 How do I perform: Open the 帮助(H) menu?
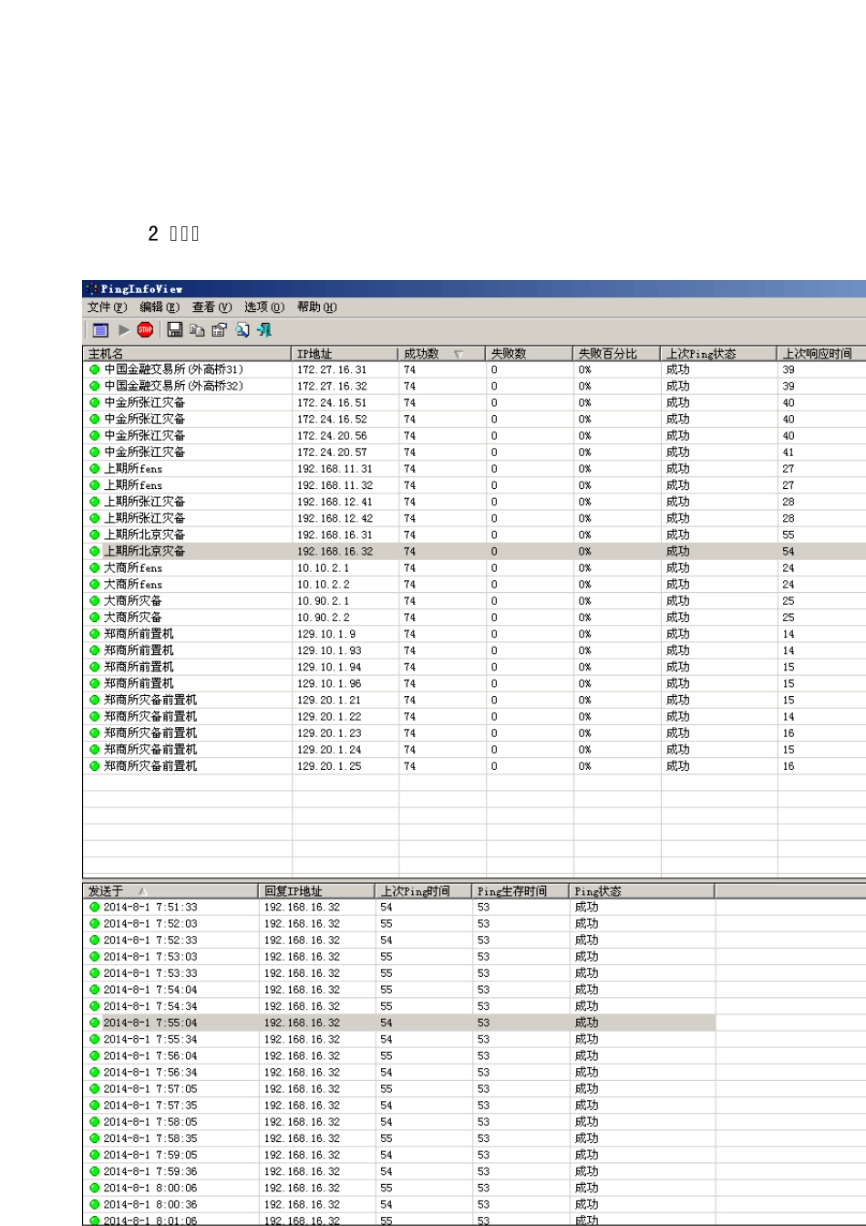point(317,307)
